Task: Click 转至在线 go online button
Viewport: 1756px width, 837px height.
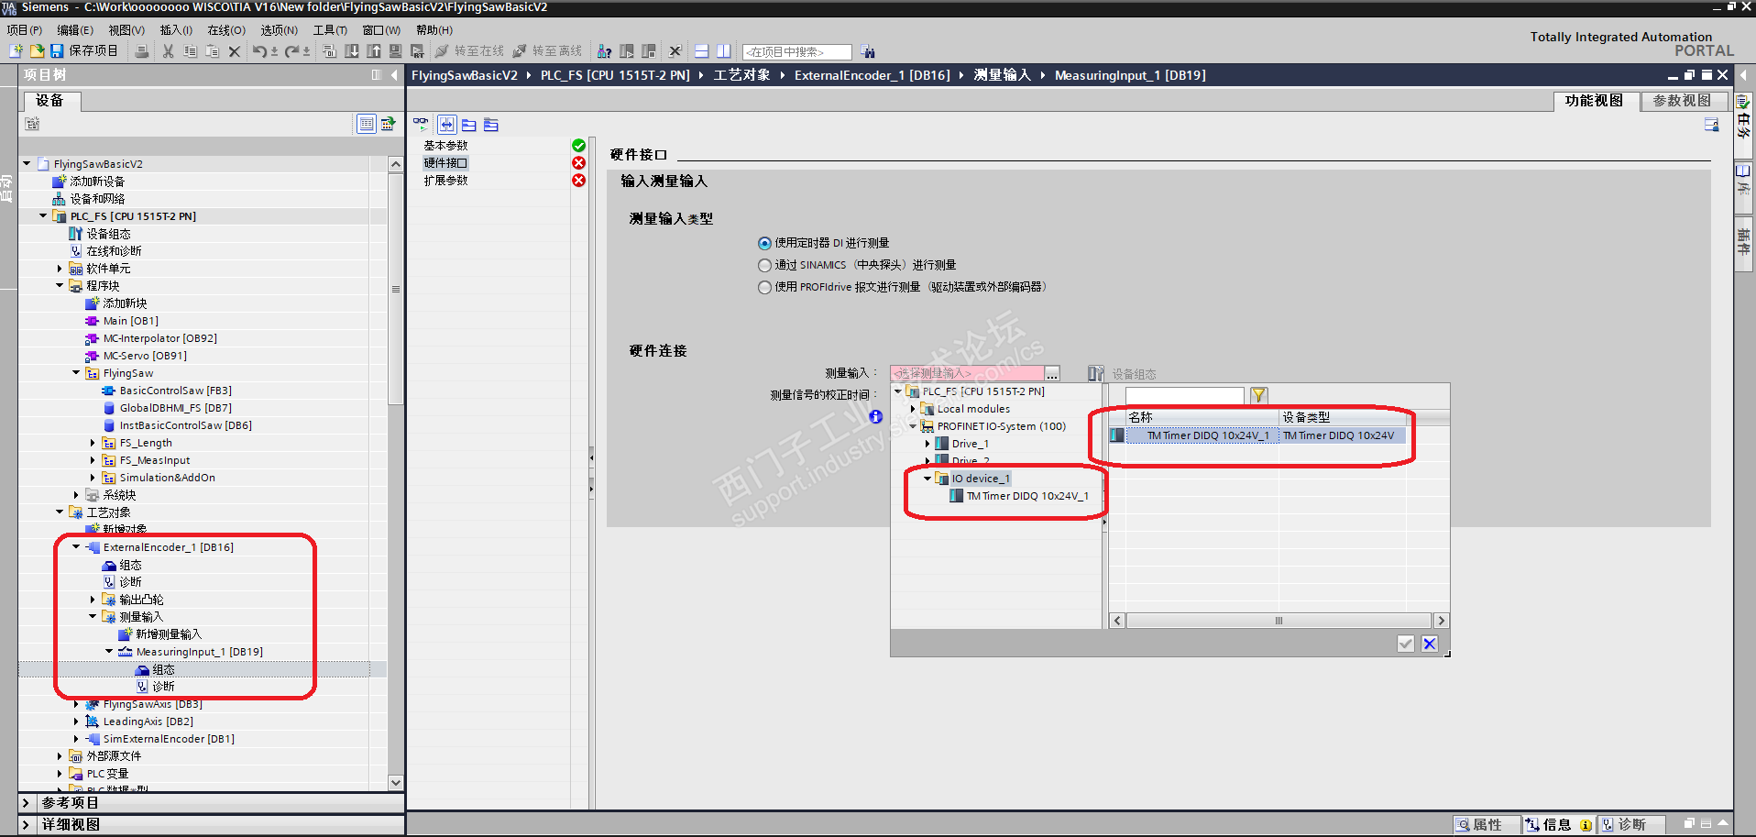Action: (469, 51)
